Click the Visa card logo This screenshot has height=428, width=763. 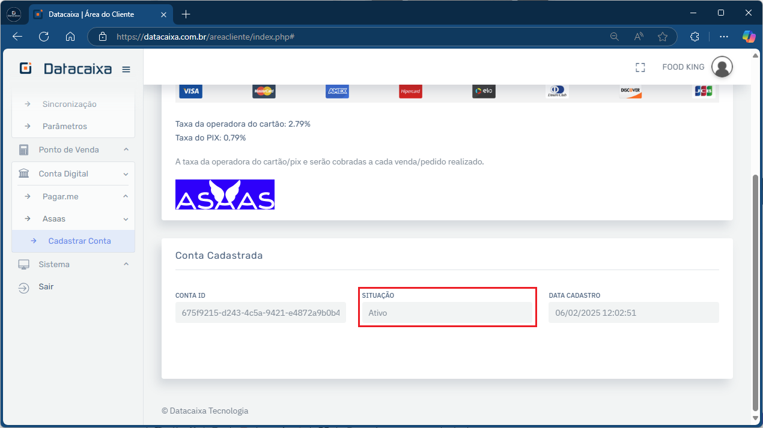(190, 91)
